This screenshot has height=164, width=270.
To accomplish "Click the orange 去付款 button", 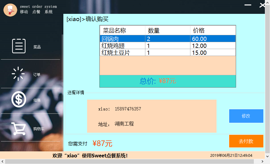I will (x=246, y=141).
